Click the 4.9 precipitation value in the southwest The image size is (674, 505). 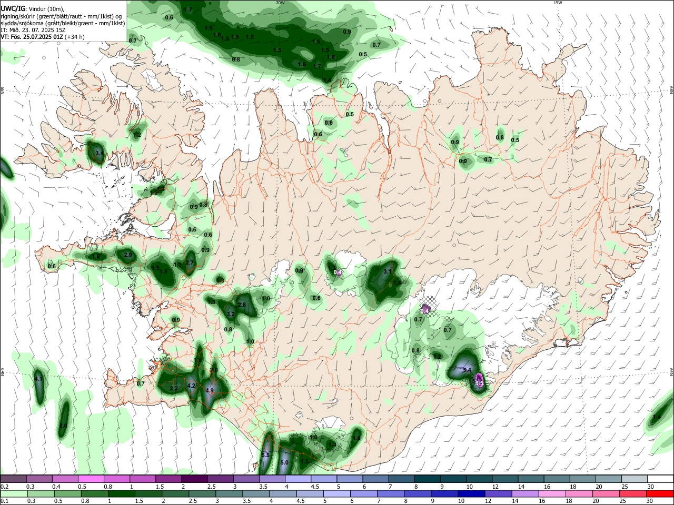pyautogui.click(x=210, y=391)
